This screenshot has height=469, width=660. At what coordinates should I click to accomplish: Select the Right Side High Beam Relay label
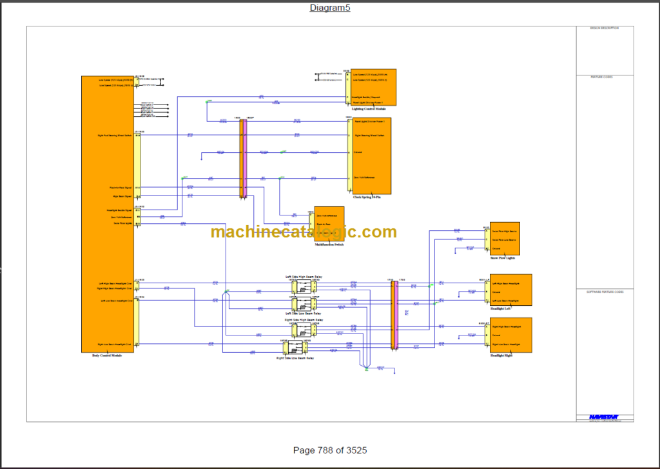coord(303,319)
